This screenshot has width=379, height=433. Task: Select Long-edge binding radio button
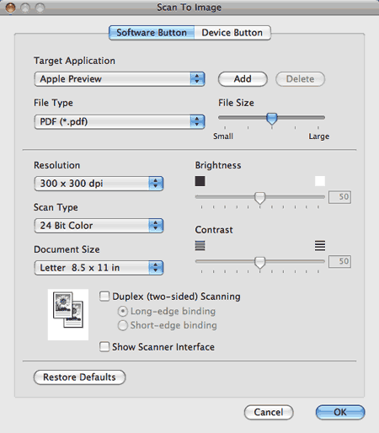pos(123,311)
